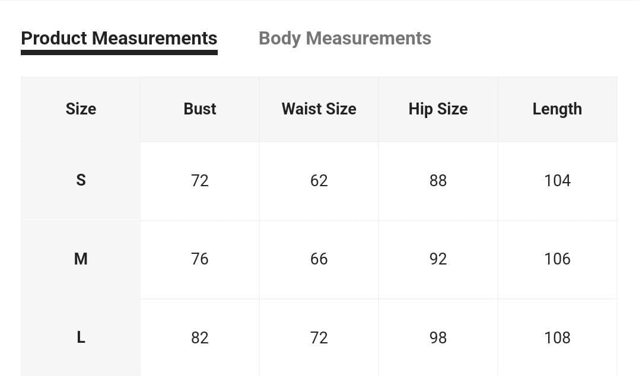Select the Product Measurements tab
The image size is (639, 376).
click(x=119, y=39)
